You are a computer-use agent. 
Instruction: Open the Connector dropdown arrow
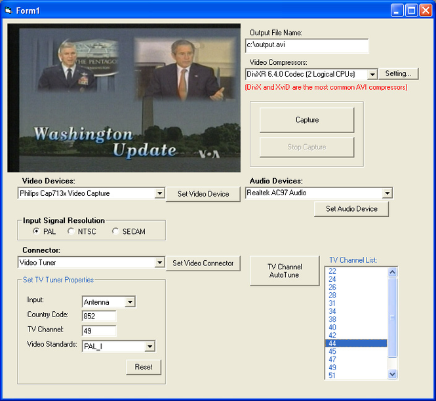click(159, 263)
